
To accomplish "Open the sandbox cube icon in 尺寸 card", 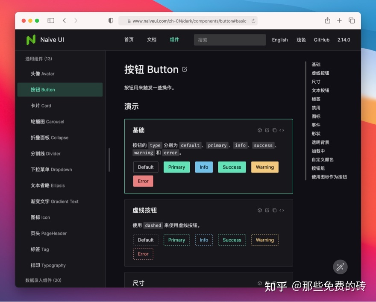I will 260,283.
